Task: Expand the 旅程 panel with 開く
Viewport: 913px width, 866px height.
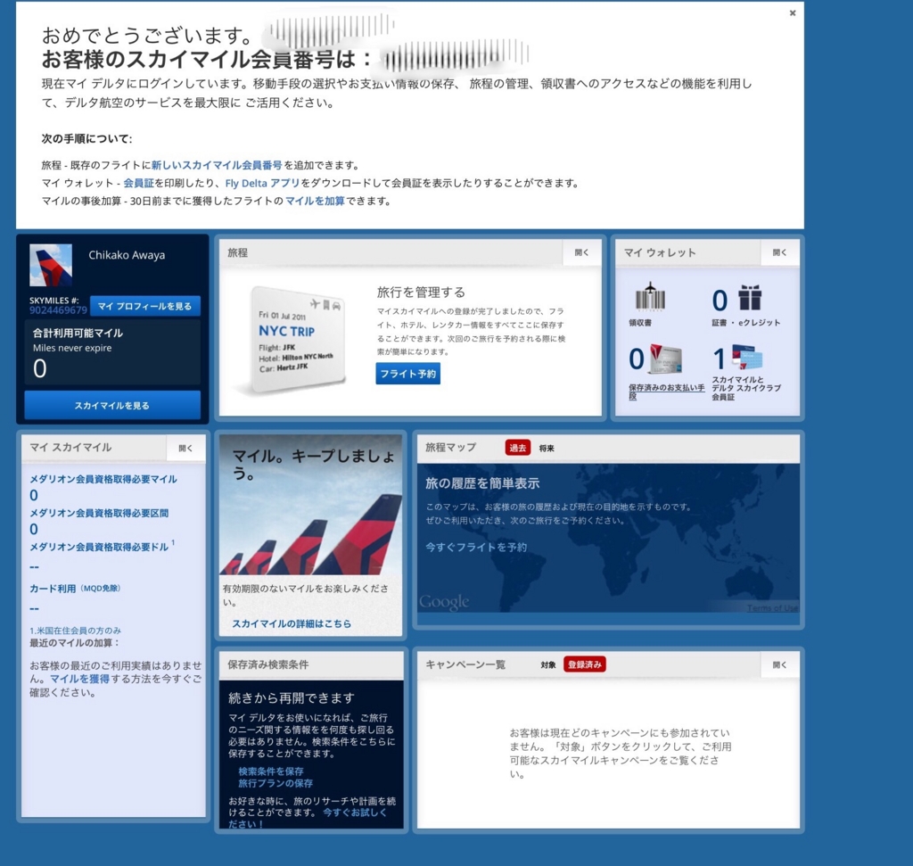Action: (581, 252)
